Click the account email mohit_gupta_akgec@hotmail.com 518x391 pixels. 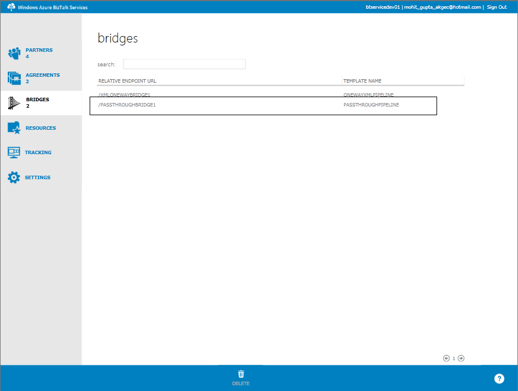click(x=442, y=7)
